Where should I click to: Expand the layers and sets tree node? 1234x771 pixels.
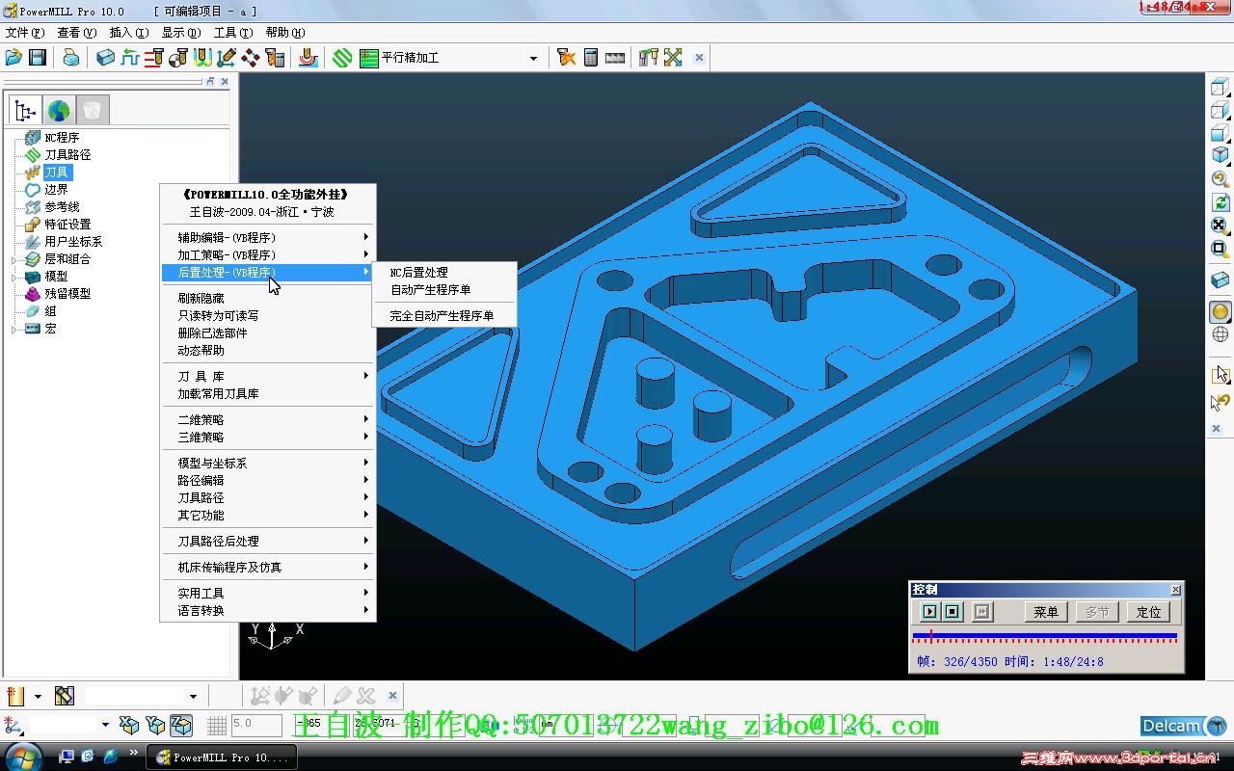tap(13, 259)
